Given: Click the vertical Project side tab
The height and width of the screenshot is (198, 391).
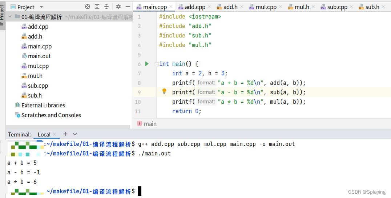Looking at the screenshot, I should coord(2,15).
